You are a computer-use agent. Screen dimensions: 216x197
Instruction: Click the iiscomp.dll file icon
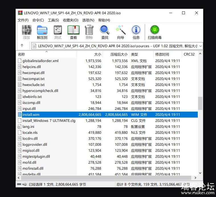[20, 103]
